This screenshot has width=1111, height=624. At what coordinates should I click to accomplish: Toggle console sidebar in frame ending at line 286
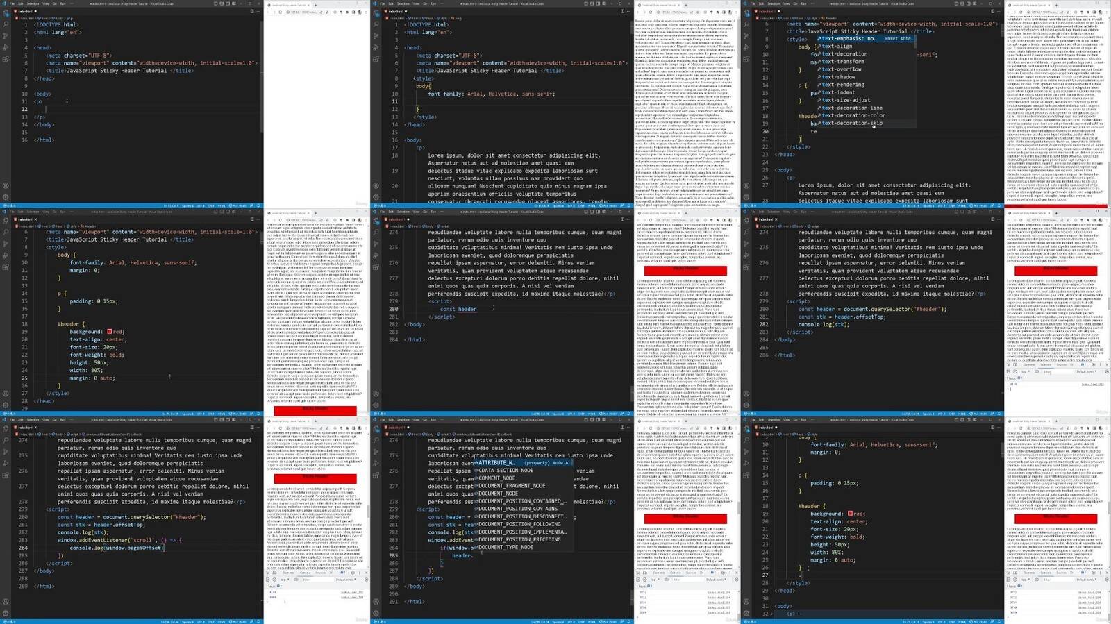(x=1009, y=372)
